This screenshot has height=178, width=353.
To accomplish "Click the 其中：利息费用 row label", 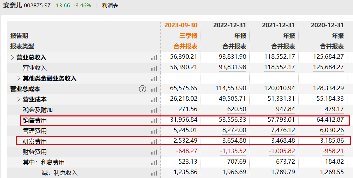I will 44,162.
